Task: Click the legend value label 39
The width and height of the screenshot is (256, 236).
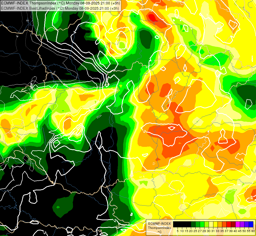Action: (x=231, y=231)
